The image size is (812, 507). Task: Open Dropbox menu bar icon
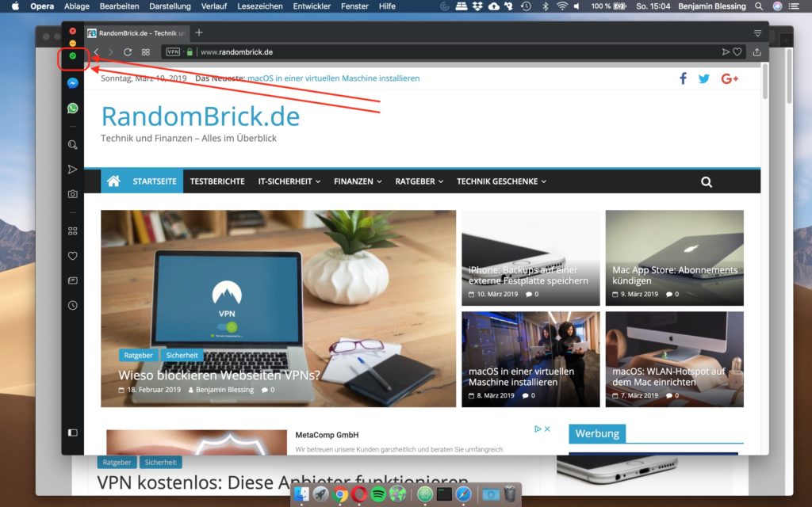tap(477, 6)
